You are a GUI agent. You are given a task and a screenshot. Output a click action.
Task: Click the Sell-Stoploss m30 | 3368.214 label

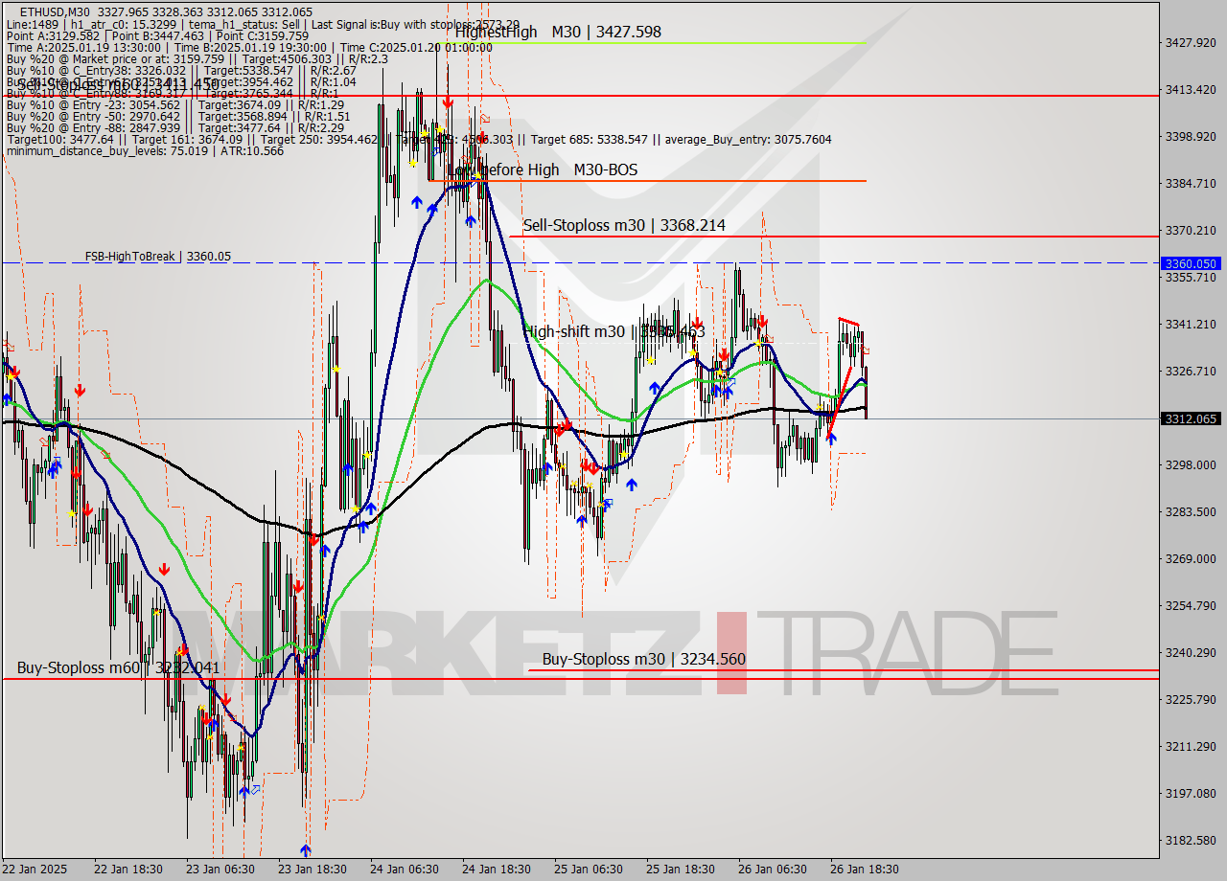(624, 225)
